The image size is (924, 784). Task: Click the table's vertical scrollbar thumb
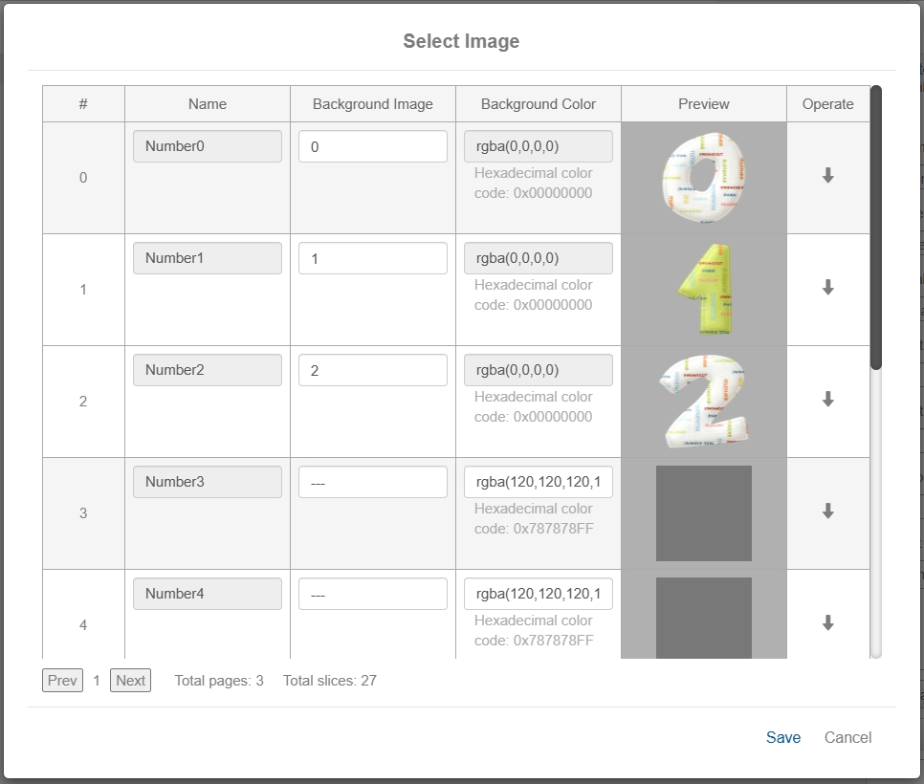coord(876,228)
